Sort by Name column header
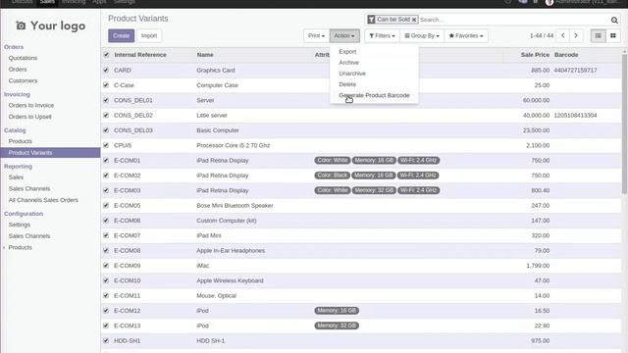The image size is (628, 353). [205, 55]
